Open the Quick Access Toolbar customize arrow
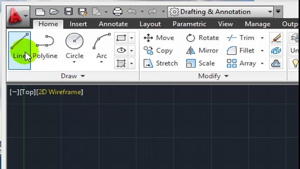 (x=278, y=11)
